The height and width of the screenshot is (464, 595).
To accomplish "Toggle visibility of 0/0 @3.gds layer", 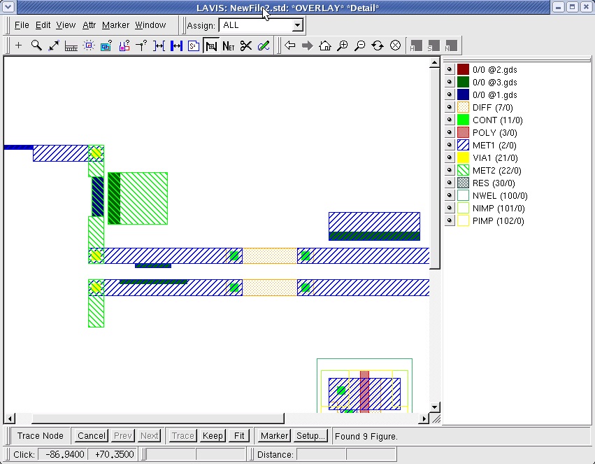I will coord(450,82).
